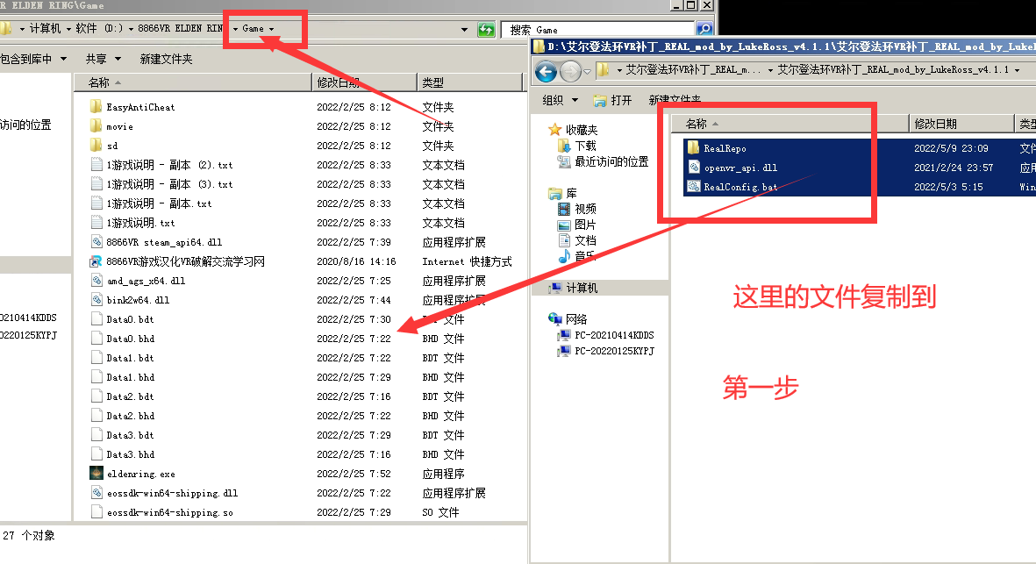
Task: Sort by 类型 column in Game window
Action: (470, 82)
